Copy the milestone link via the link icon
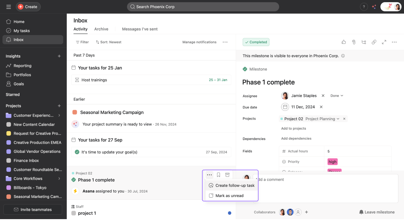This screenshot has width=404, height=221. [374, 42]
